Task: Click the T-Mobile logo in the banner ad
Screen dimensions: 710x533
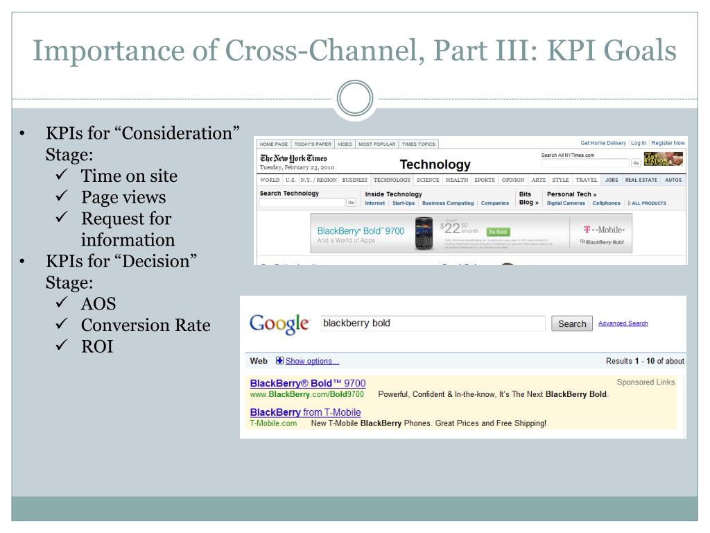Action: click(x=604, y=230)
